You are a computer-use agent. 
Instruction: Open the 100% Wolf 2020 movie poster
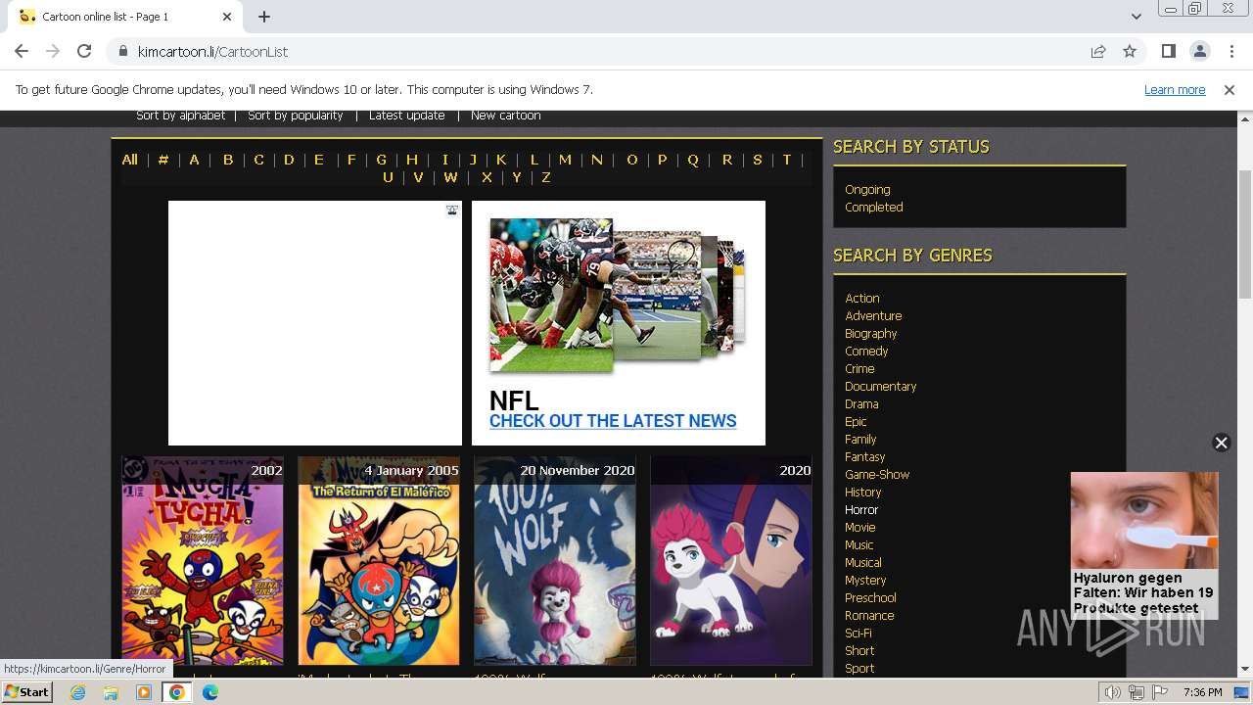point(555,561)
